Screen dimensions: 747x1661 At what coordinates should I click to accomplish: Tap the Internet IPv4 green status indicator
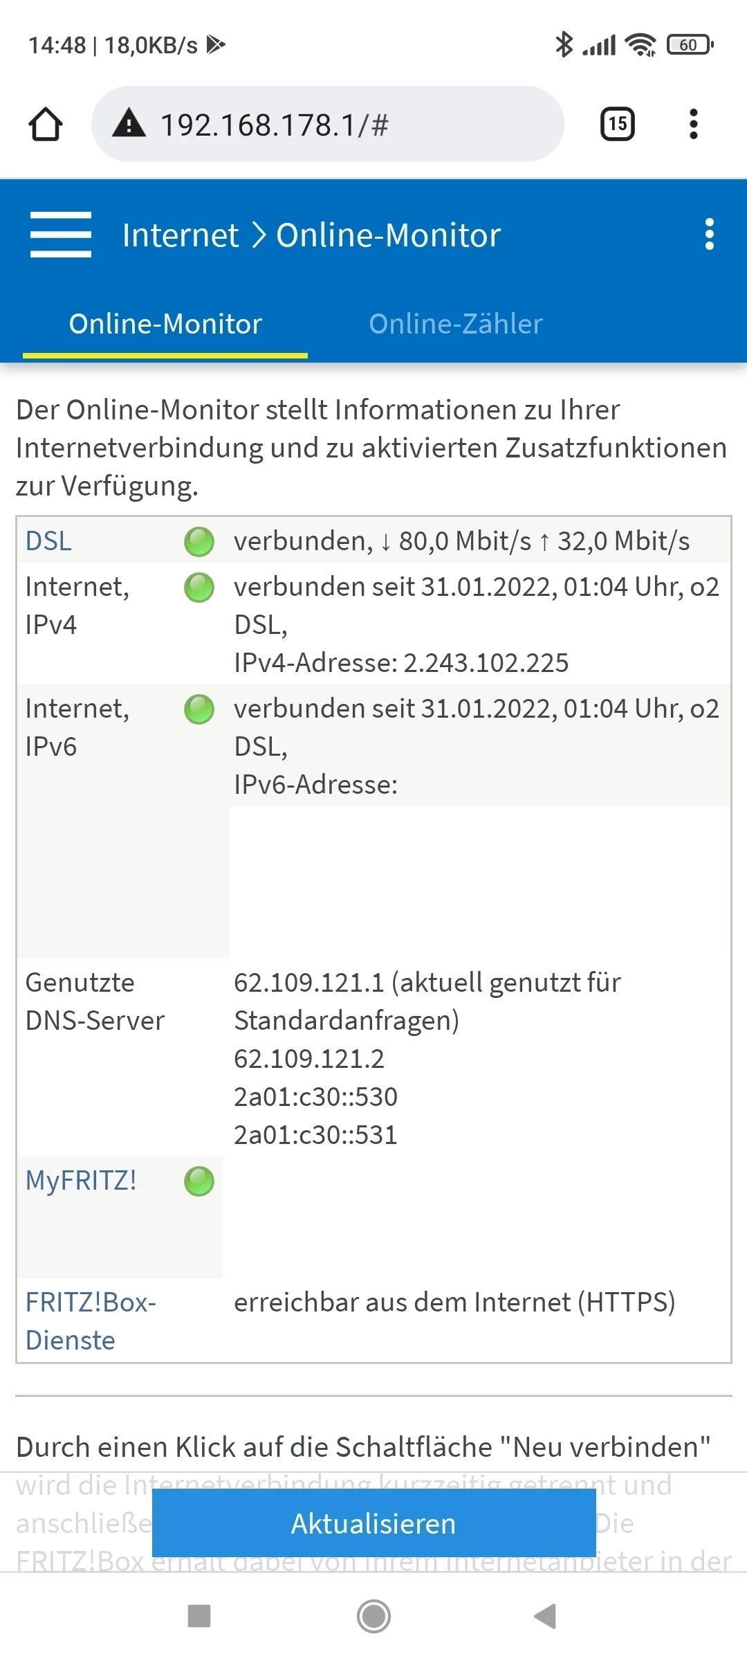tap(199, 588)
